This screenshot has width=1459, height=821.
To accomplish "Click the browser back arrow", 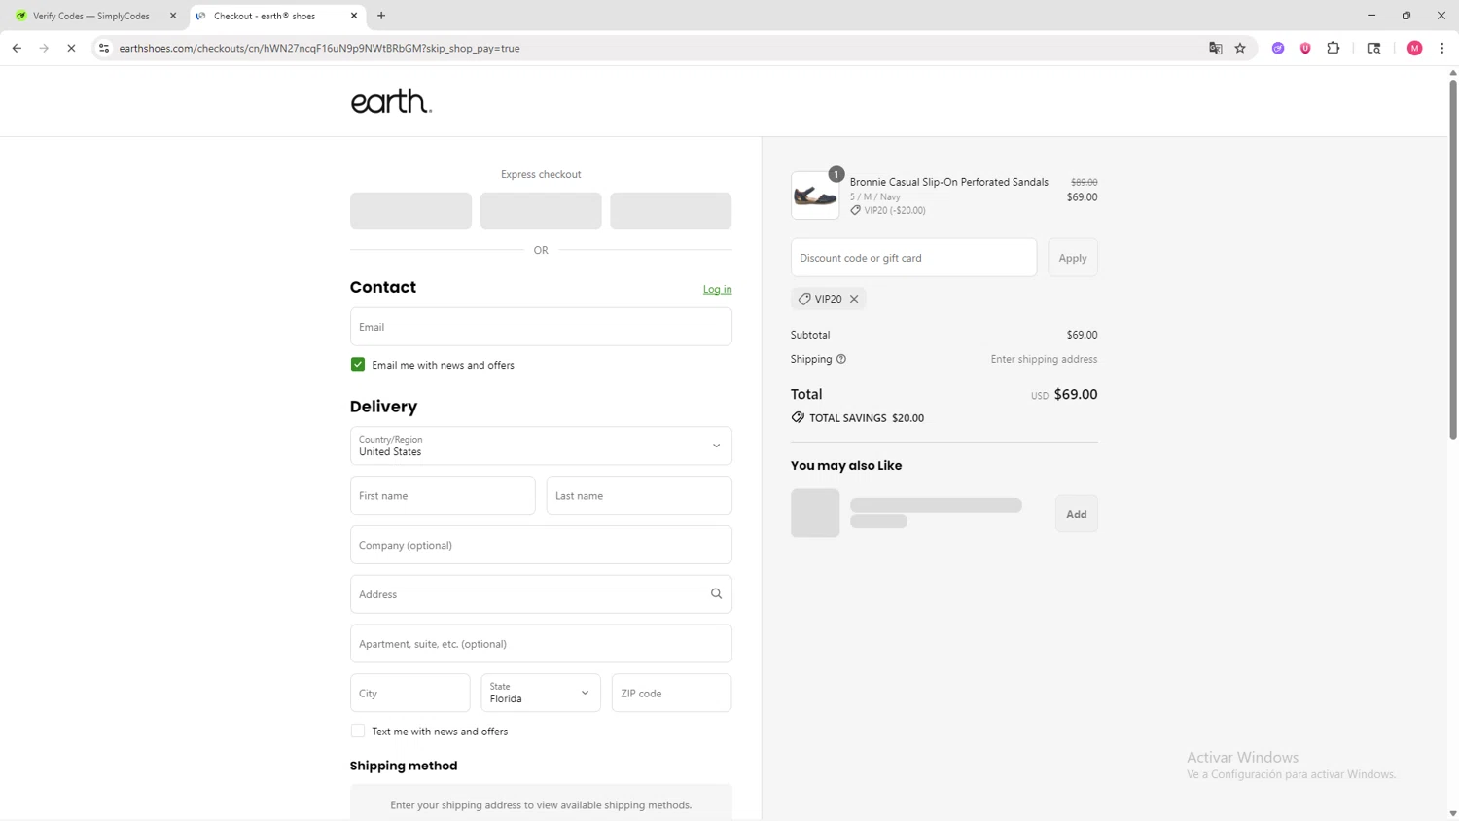I will pyautogui.click(x=17, y=48).
